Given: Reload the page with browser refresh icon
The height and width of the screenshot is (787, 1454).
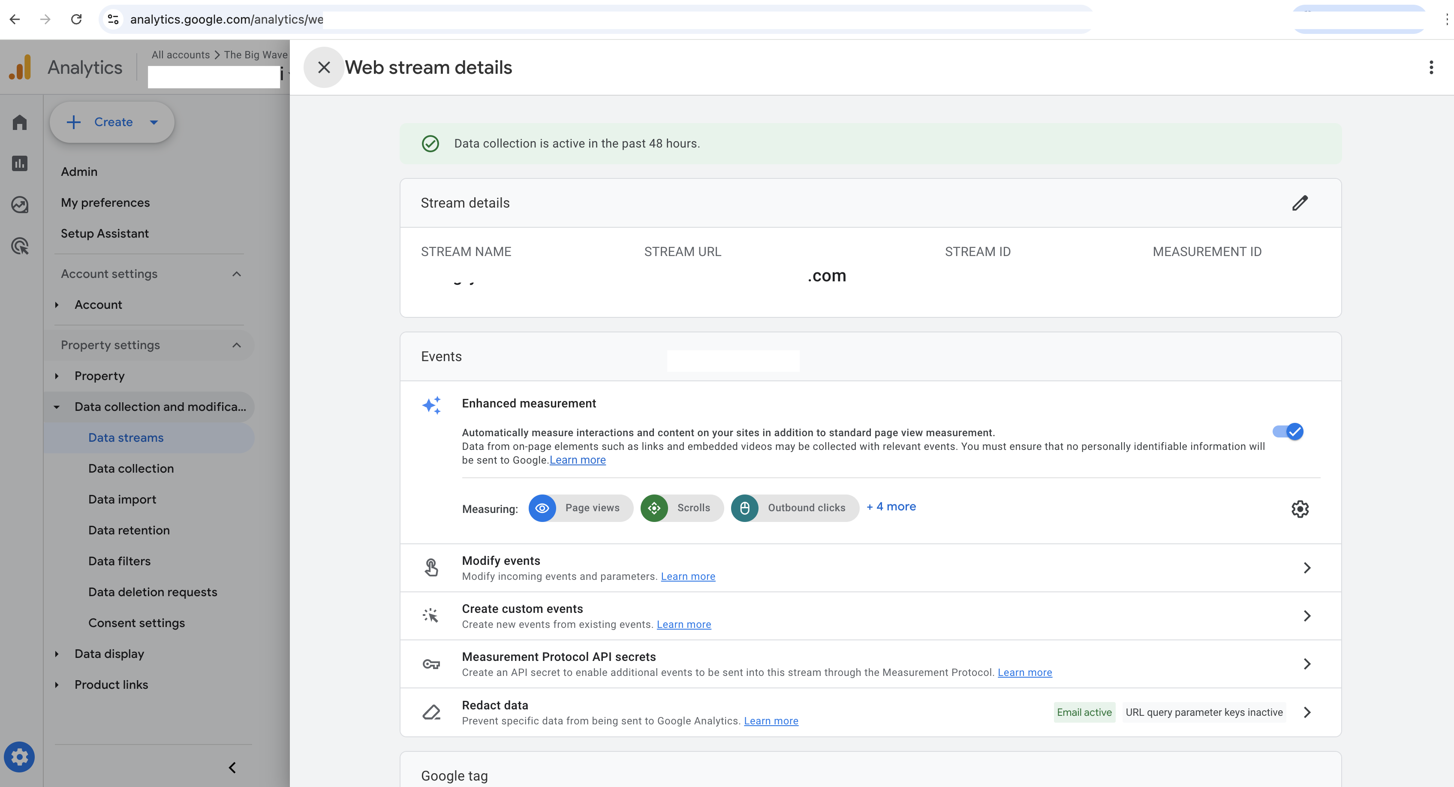Looking at the screenshot, I should tap(76, 19).
